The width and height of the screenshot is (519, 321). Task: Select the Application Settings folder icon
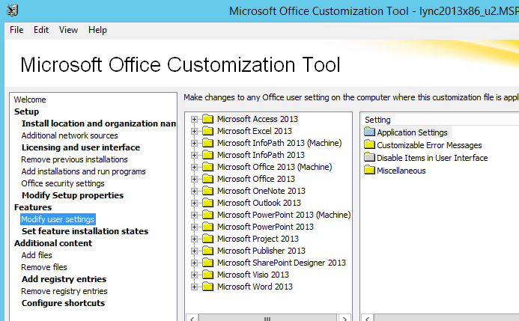click(x=369, y=132)
